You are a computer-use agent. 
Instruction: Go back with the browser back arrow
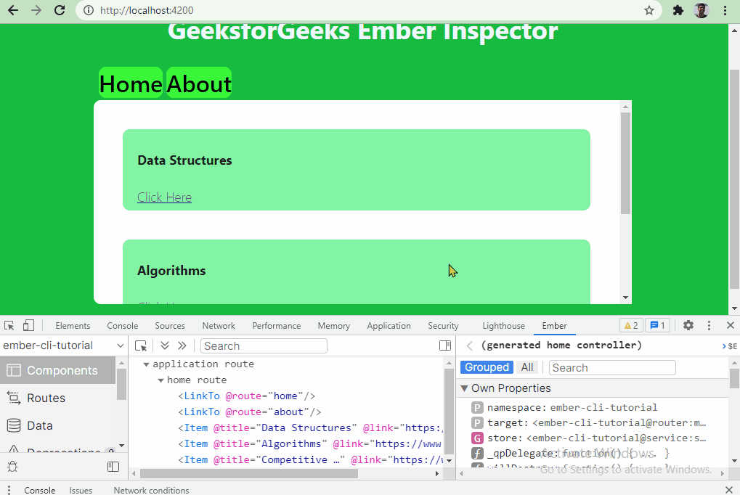(13, 10)
